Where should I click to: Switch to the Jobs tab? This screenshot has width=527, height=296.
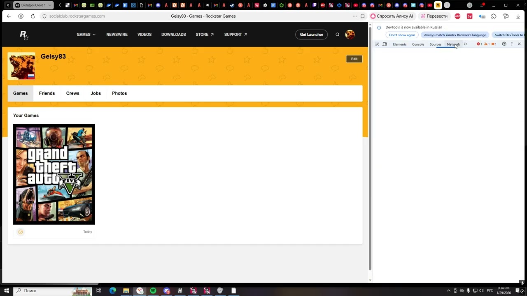96,93
